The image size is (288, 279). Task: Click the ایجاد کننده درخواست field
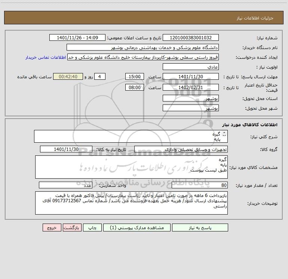tap(143, 57)
